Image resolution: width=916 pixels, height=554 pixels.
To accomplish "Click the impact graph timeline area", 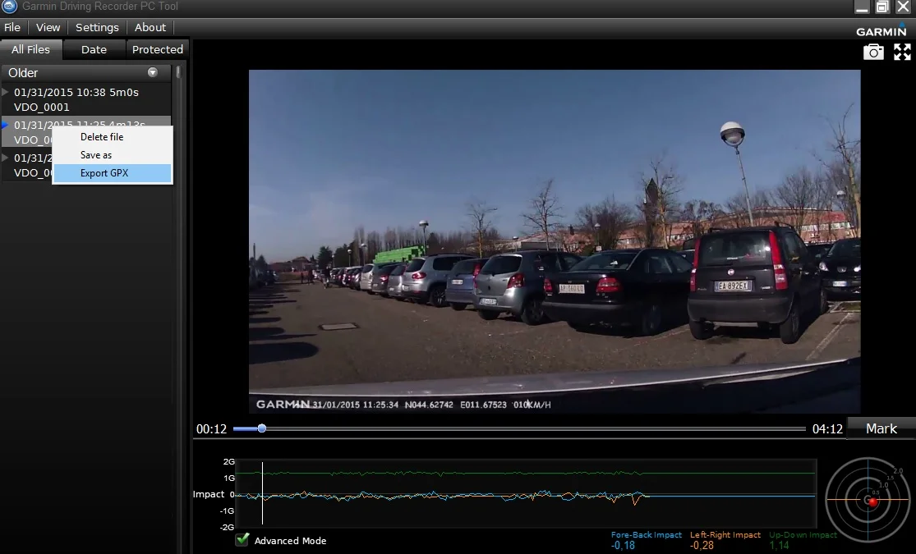I will click(x=526, y=495).
